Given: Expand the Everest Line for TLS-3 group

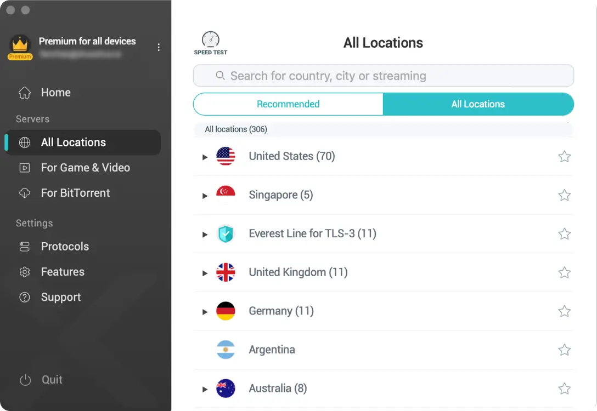Looking at the screenshot, I should click(205, 233).
